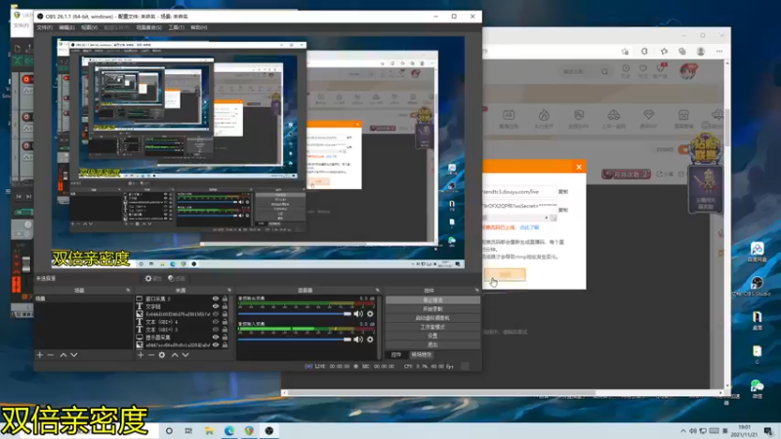
Task: Move scene up arrow
Action: 63,355
